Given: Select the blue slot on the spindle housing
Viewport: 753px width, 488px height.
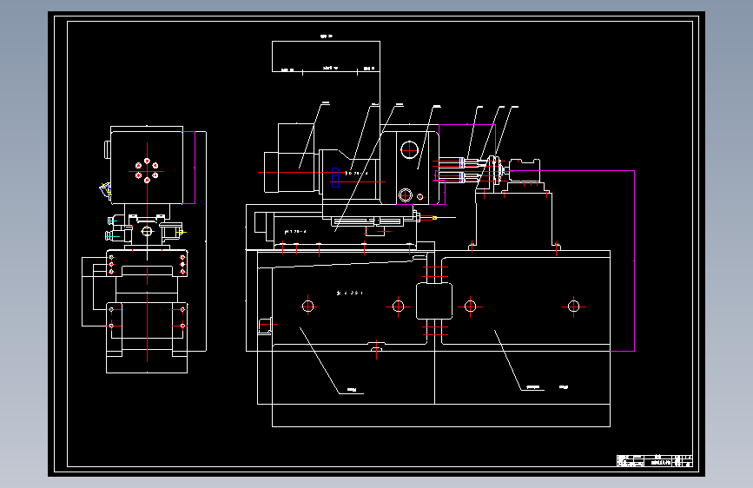Looking at the screenshot, I should [x=335, y=178].
